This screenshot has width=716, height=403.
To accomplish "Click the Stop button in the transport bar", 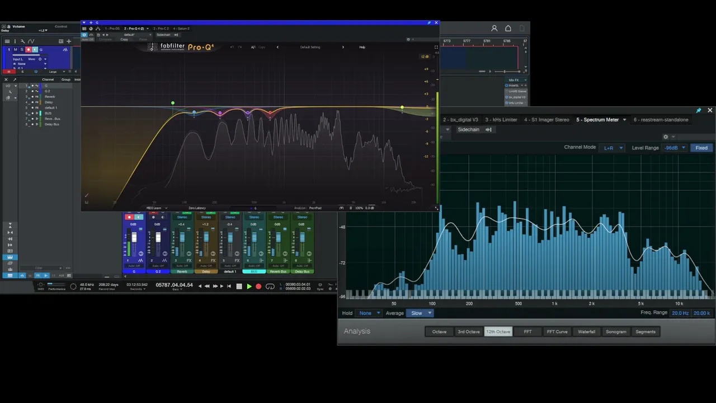I will [x=239, y=287].
